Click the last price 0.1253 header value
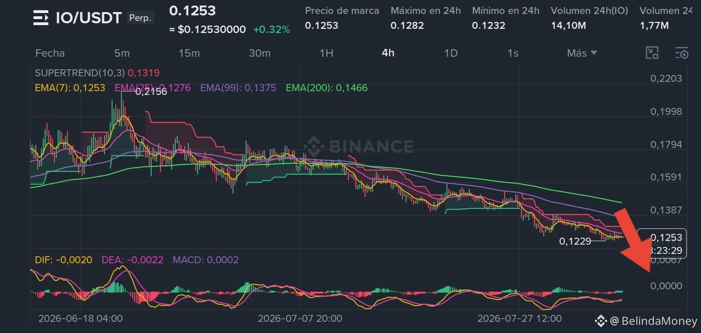 point(193,10)
